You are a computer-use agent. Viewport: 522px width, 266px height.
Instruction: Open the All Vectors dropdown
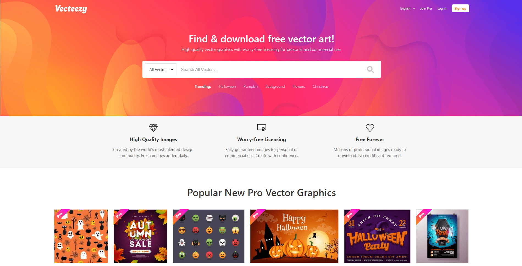(x=161, y=70)
